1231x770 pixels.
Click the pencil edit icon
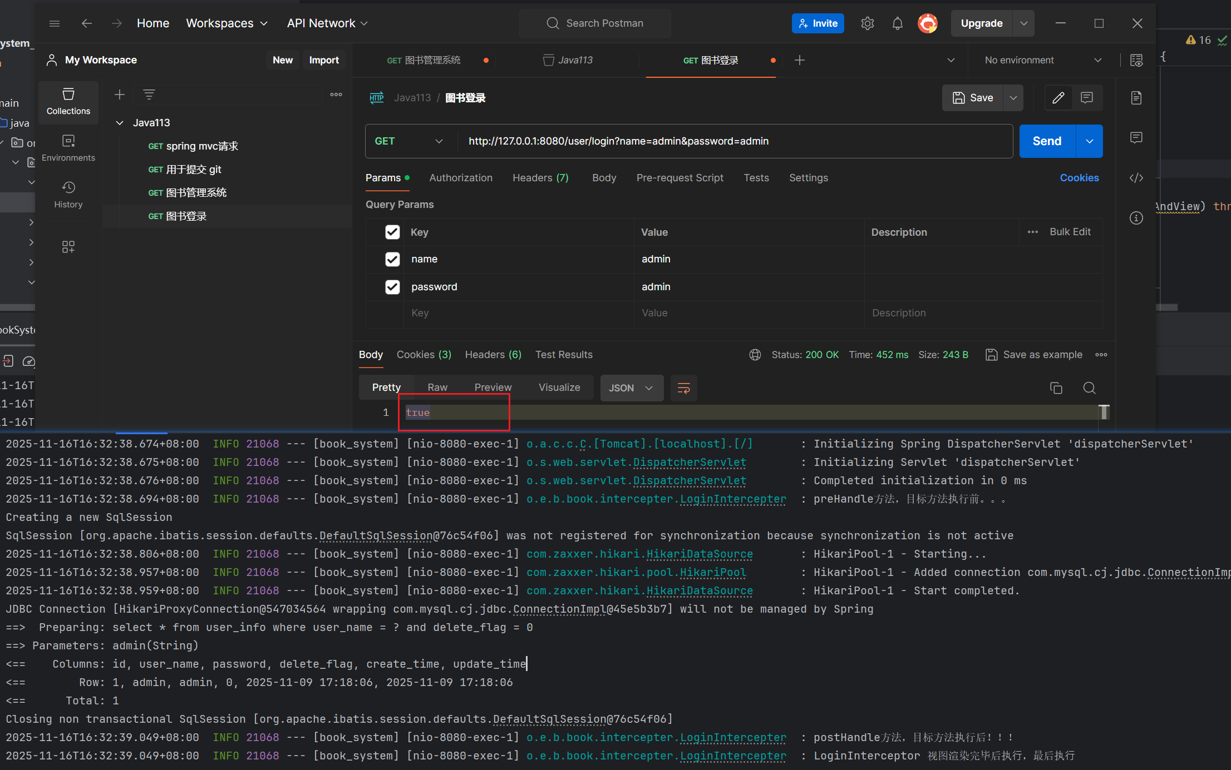(1058, 98)
